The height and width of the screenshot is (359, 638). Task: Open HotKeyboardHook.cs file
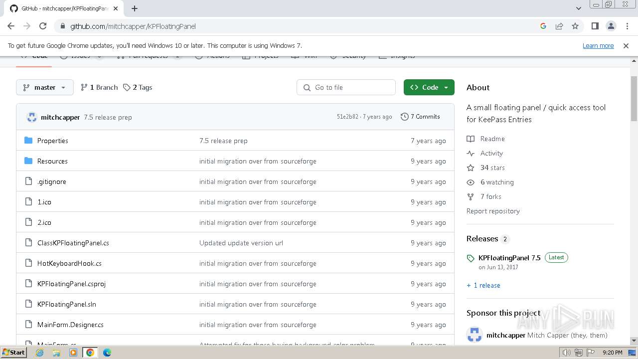point(69,263)
